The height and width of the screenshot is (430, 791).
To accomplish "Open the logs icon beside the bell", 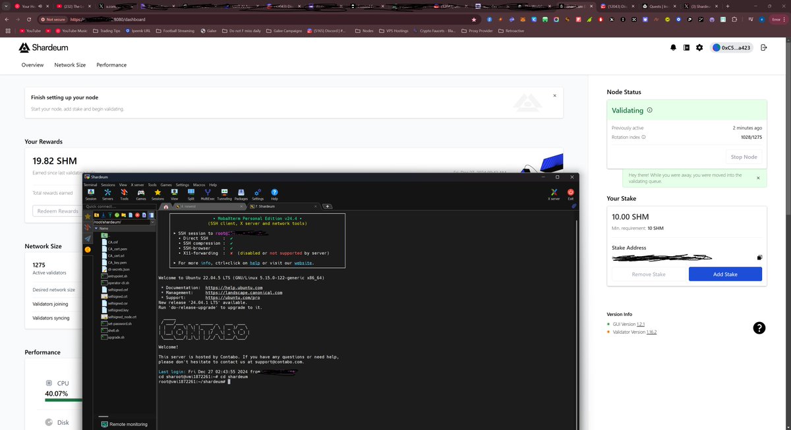I will (686, 47).
